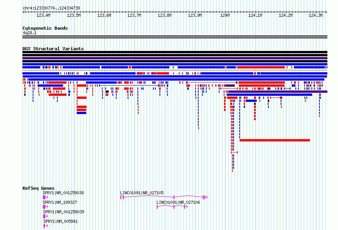Select the long isolated red variant bar
Image resolution: width=338 pixels, height=230 pixels.
point(275,140)
